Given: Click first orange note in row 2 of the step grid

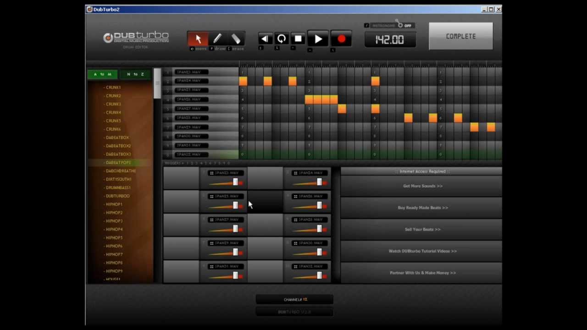Looking at the screenshot, I should (x=243, y=81).
